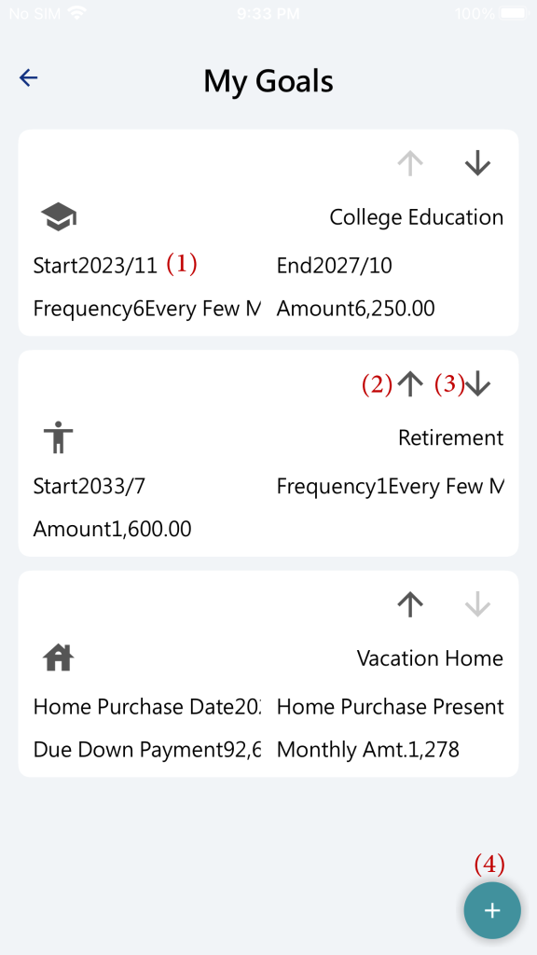Move Retirement goal up
Screen dimensions: 537x955
point(410,384)
